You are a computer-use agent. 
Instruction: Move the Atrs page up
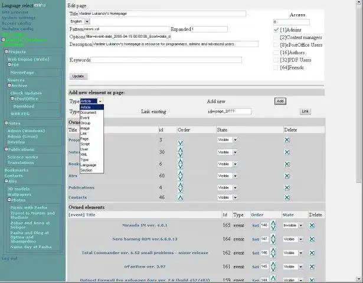coord(181,173)
